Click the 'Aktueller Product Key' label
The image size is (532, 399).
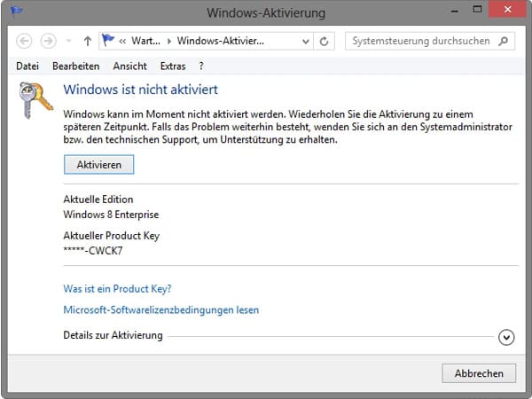[112, 236]
